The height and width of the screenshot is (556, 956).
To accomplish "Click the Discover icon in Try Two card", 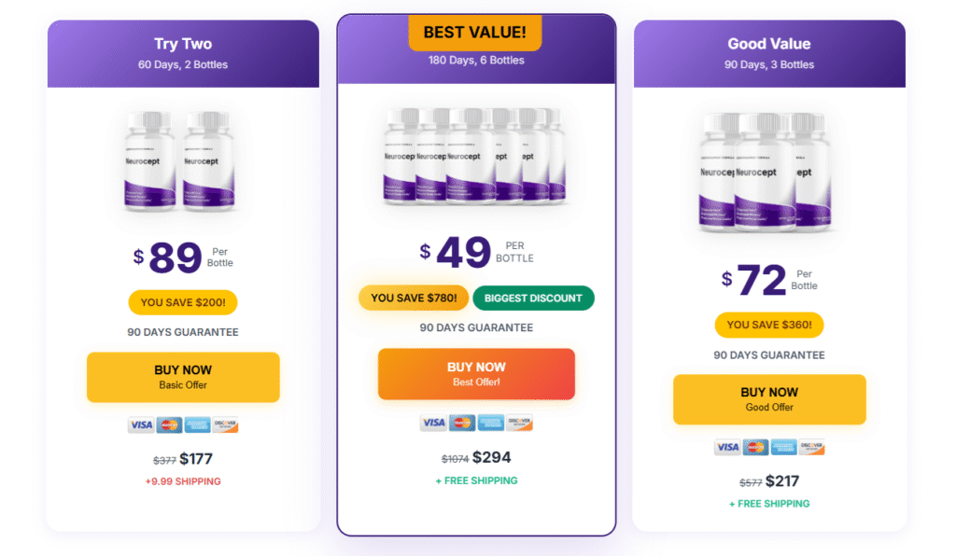I will (225, 424).
